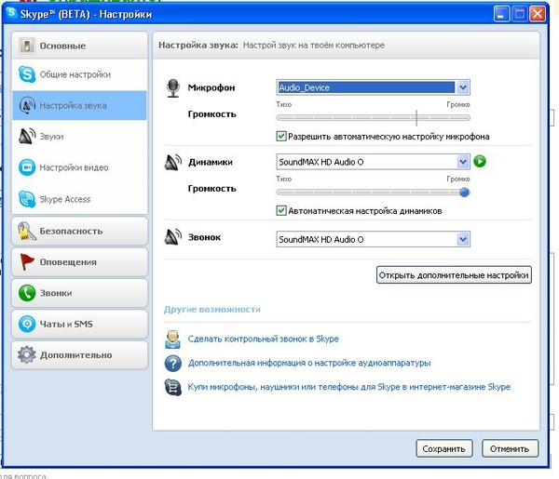Click the Сохранить button
Image resolution: width=559 pixels, height=479 pixels.
(444, 448)
